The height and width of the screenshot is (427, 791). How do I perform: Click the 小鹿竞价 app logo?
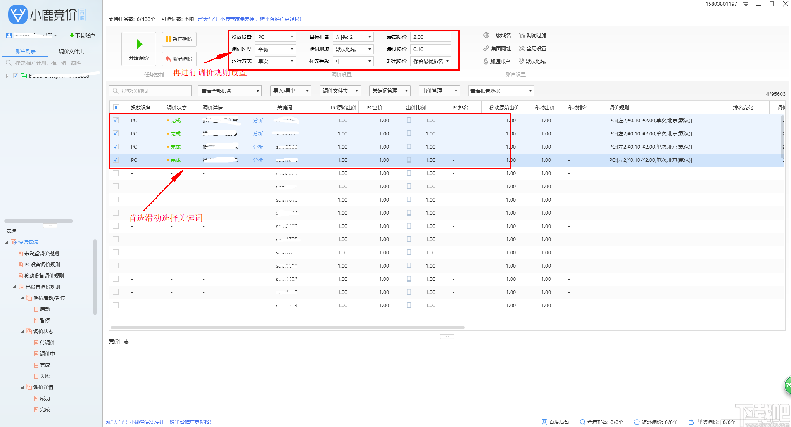coord(46,15)
